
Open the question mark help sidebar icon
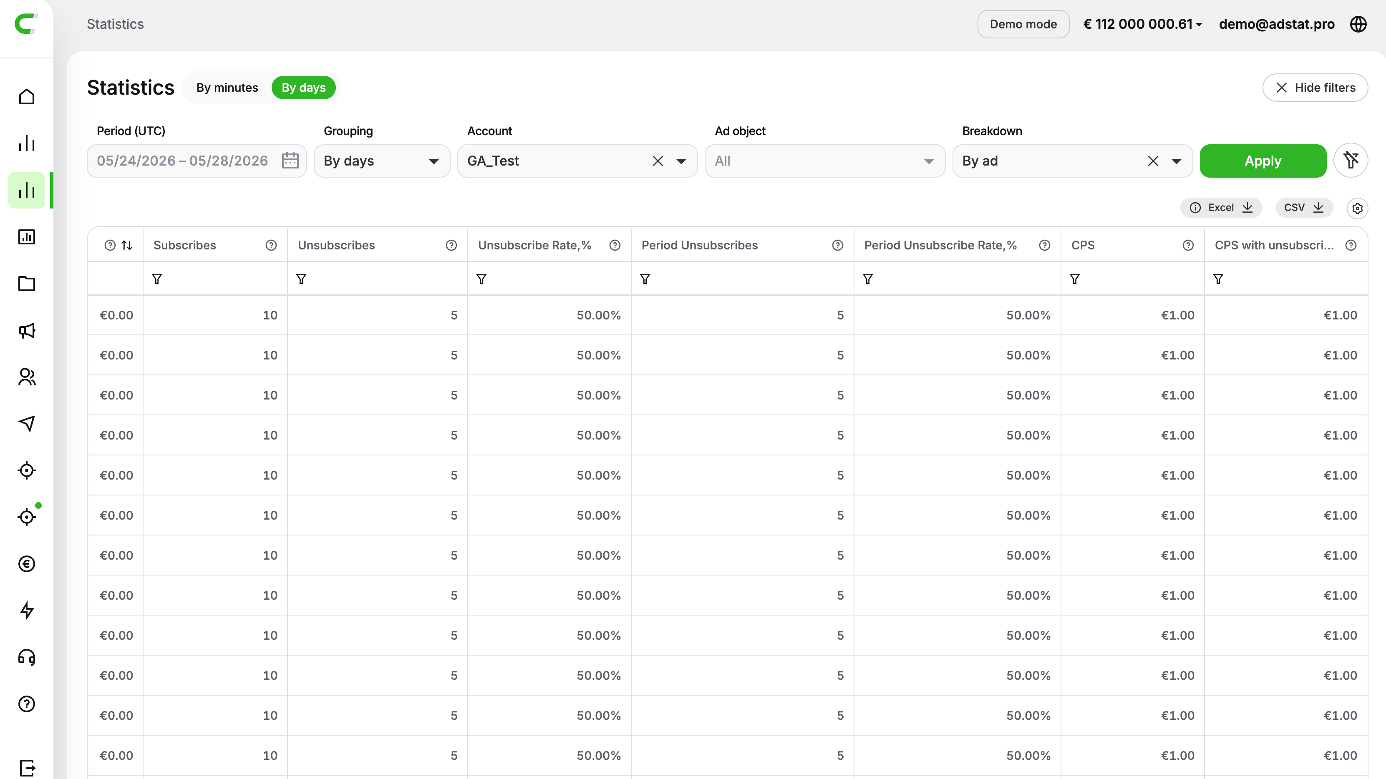[26, 704]
